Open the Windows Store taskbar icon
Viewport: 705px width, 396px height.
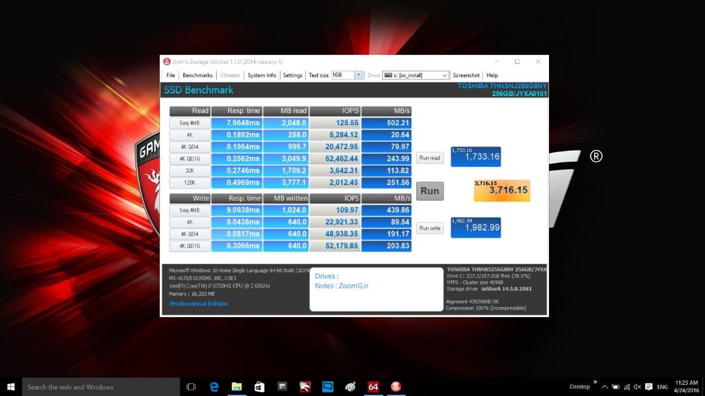(x=259, y=387)
